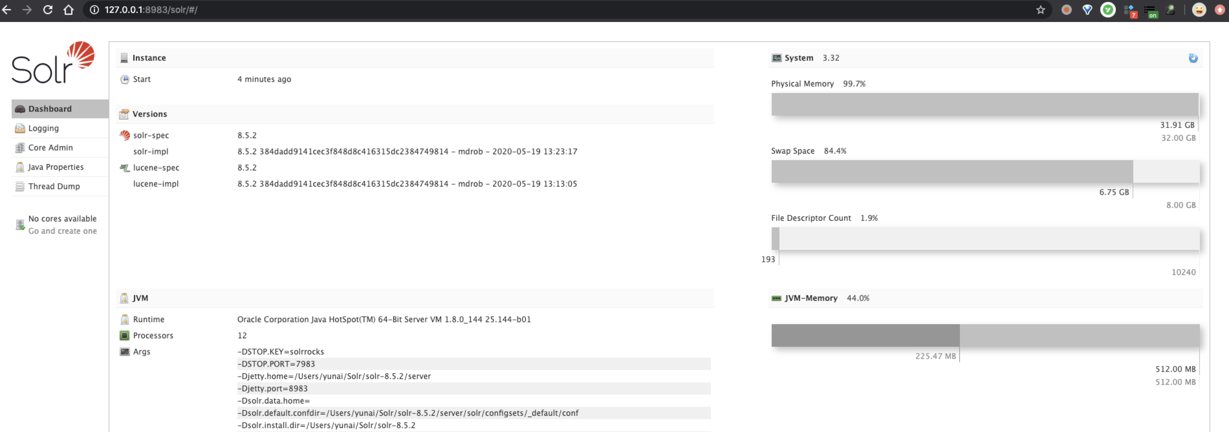Click 'No cores available' text

[x=62, y=219]
